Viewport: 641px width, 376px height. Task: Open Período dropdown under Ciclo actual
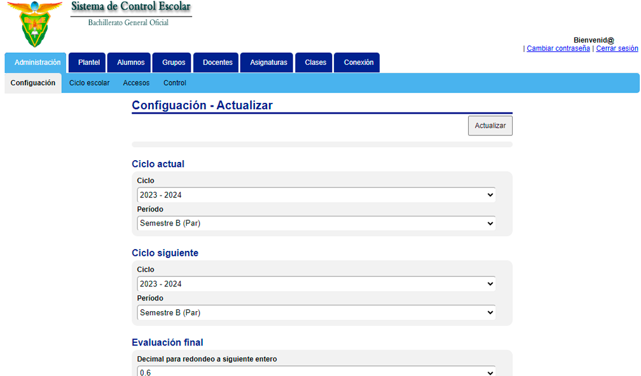pyautogui.click(x=317, y=224)
